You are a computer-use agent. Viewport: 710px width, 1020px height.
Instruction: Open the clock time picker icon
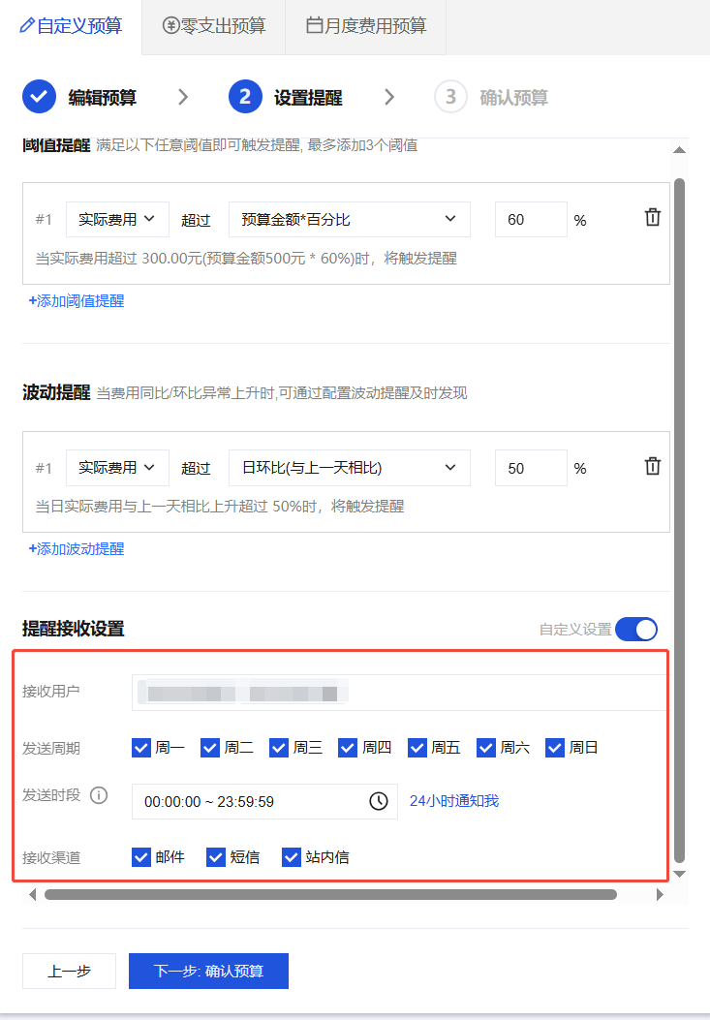click(378, 801)
